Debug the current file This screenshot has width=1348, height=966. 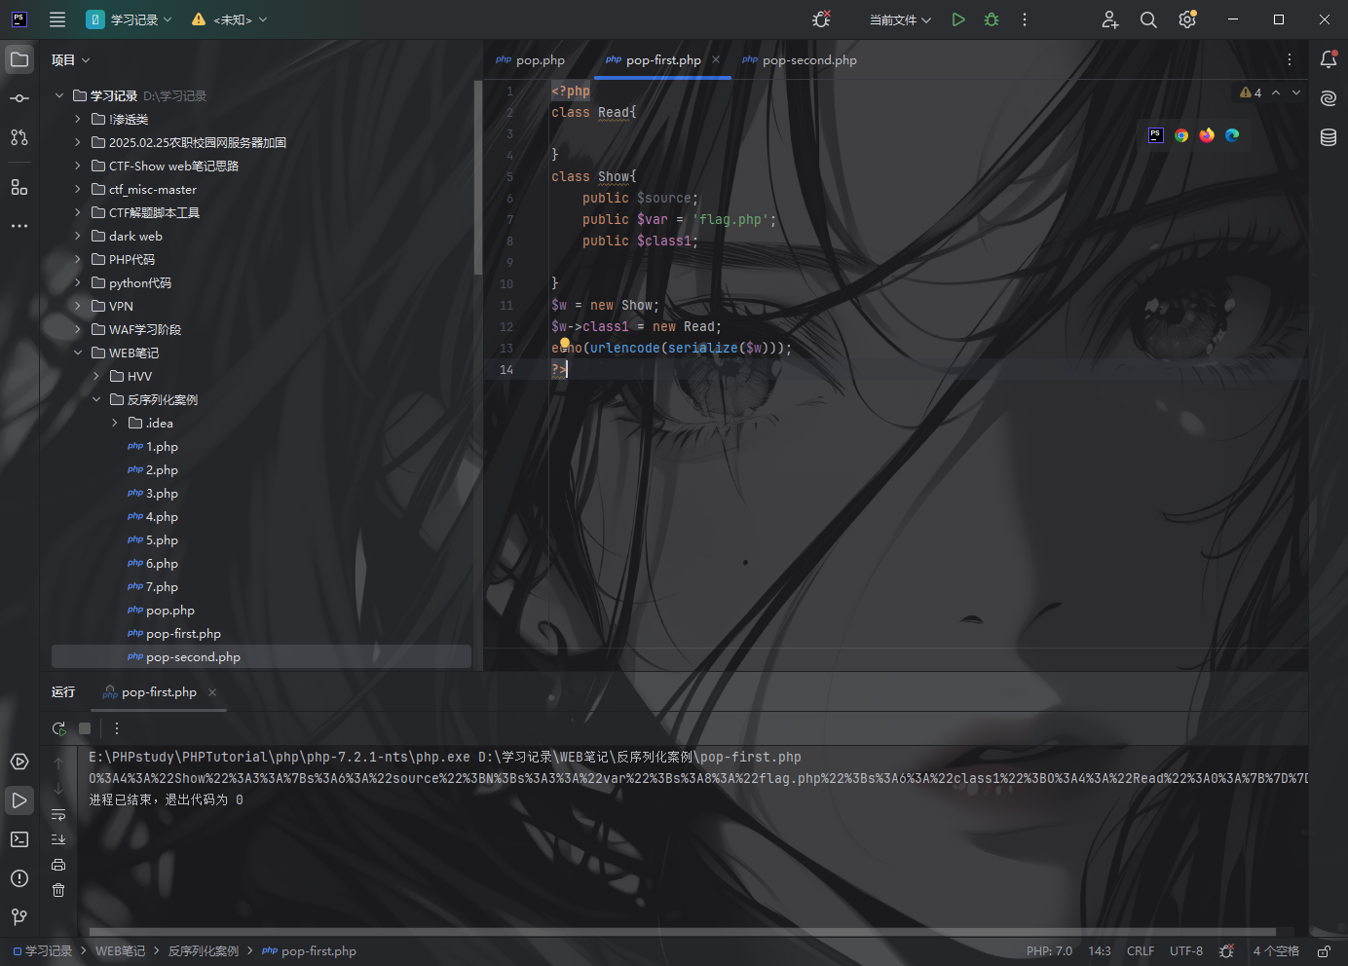tap(992, 19)
